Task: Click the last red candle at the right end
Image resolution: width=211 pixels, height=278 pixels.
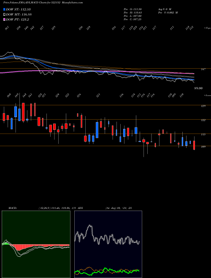Action: (194, 145)
